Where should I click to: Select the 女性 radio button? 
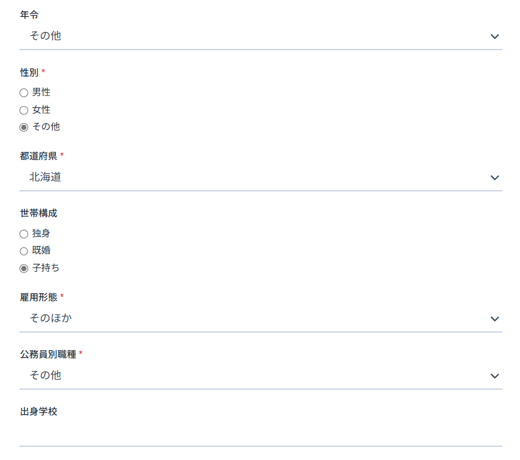click(x=24, y=110)
